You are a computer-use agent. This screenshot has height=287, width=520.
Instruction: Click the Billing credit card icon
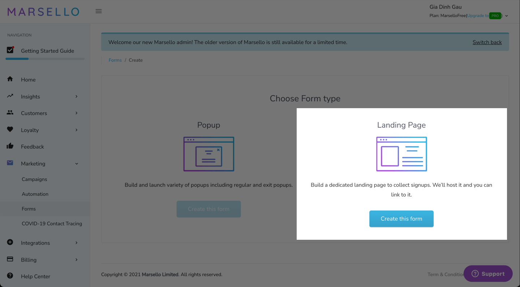click(10, 259)
